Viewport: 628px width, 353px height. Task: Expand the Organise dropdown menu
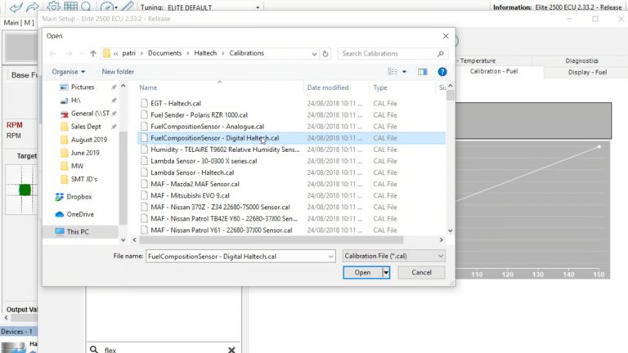68,72
